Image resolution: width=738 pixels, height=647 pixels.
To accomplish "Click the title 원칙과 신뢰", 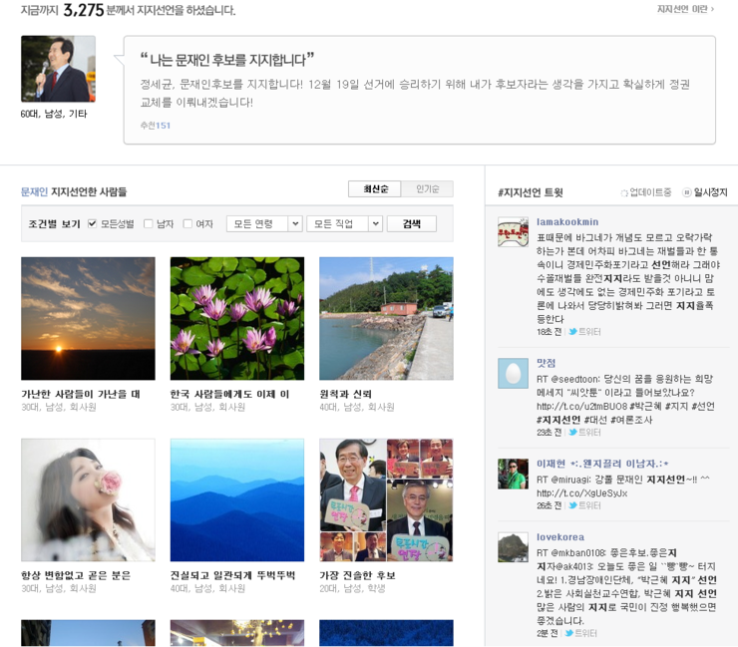I will (x=345, y=394).
